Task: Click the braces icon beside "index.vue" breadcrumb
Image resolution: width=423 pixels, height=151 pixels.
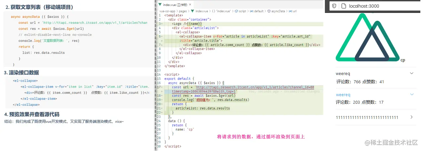Action: click(213, 11)
